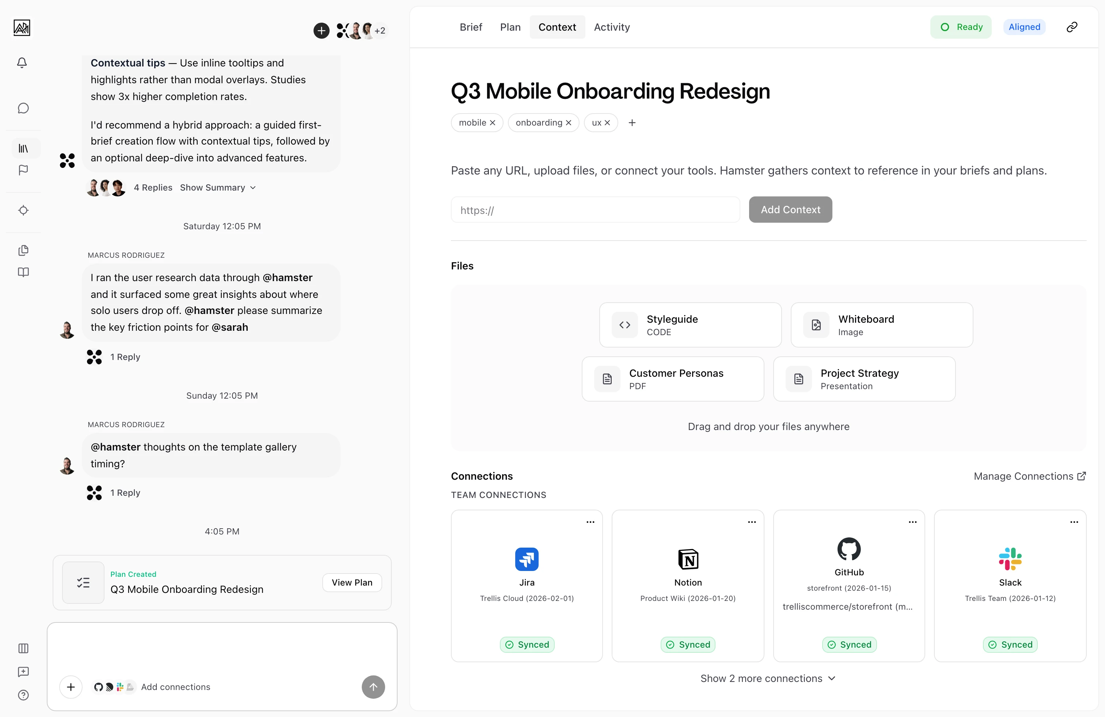
Task: Click the View Plan button
Action: click(352, 583)
